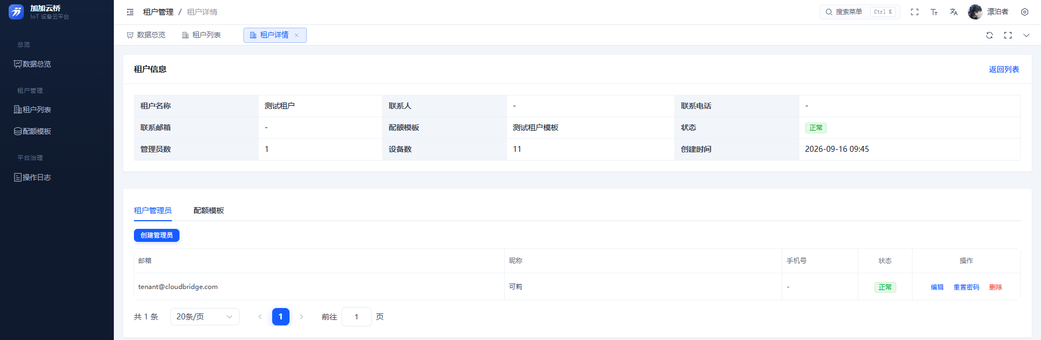Open the settings gear icon in the header
This screenshot has width=1041, height=340.
[x=1025, y=12]
